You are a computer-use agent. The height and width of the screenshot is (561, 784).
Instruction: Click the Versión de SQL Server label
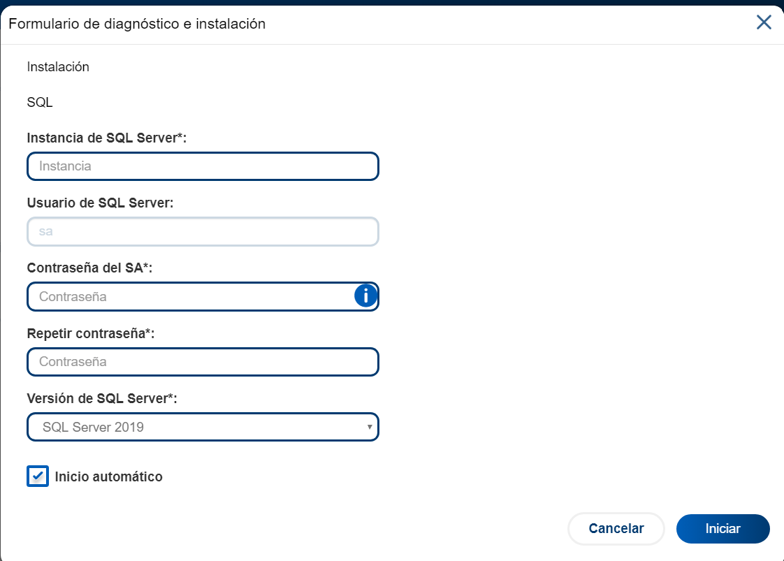102,398
